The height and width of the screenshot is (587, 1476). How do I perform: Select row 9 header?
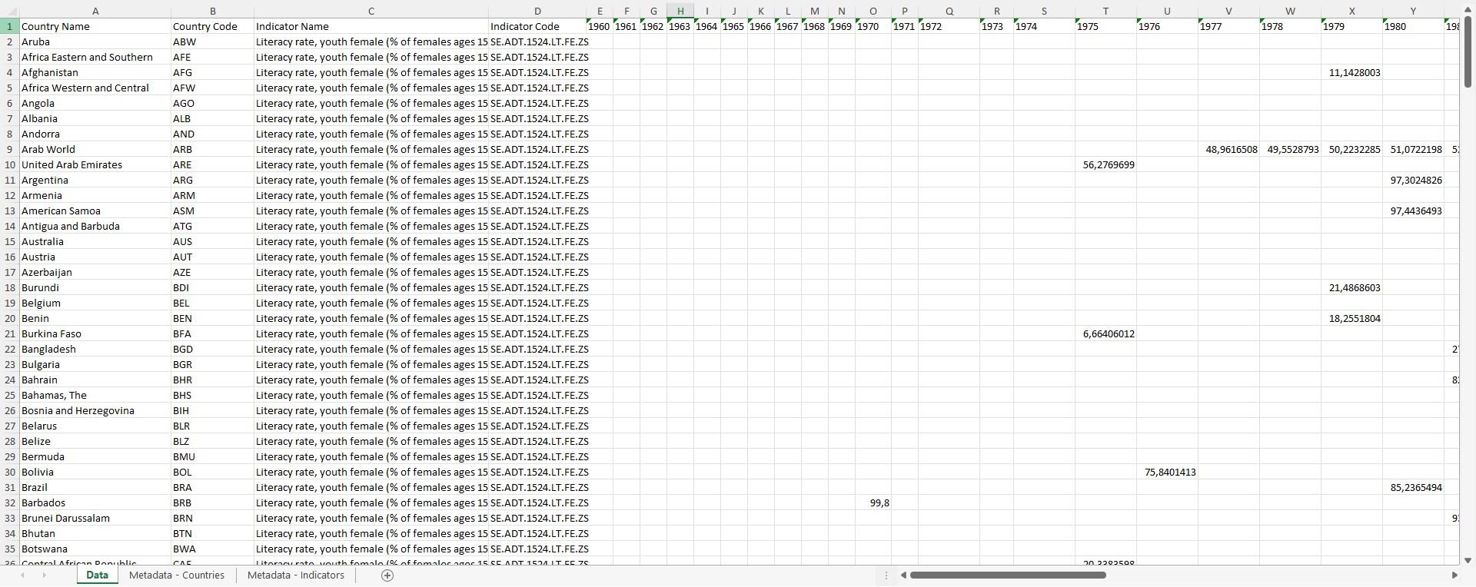click(9, 149)
